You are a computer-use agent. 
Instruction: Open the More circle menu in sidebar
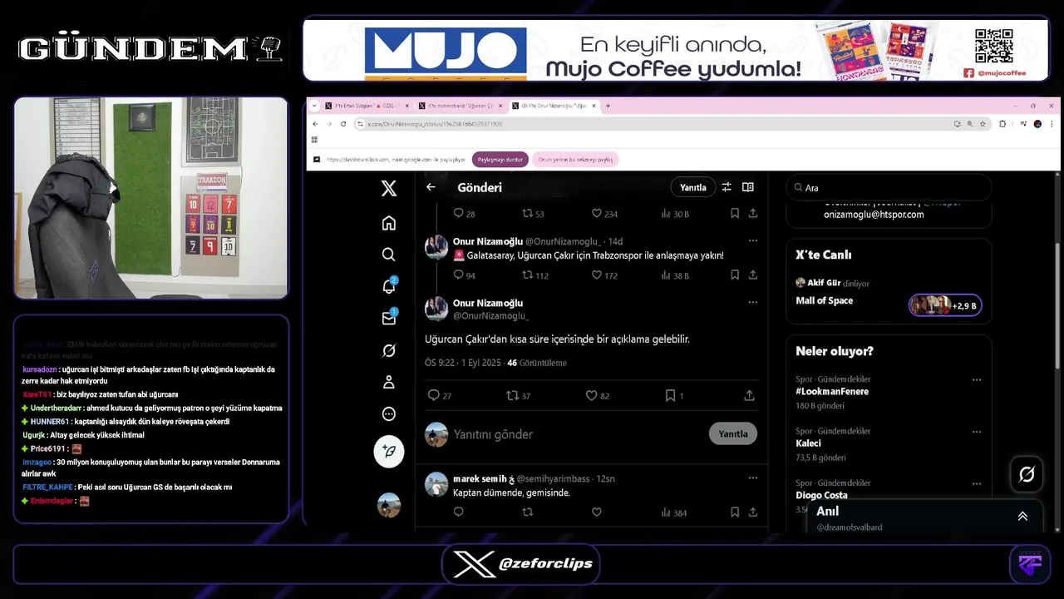coord(389,413)
